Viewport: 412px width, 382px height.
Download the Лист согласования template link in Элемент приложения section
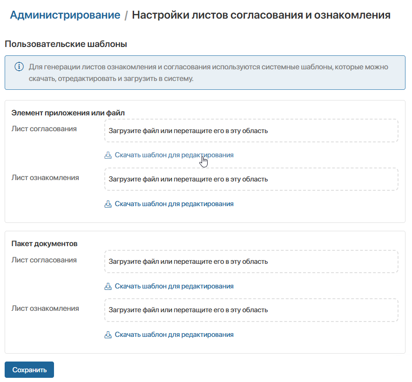174,155
